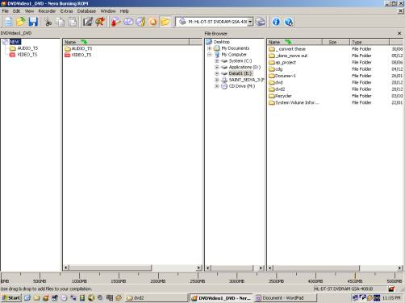
Task: Select NEW disc root in compilation tree
Action: tap(15, 42)
